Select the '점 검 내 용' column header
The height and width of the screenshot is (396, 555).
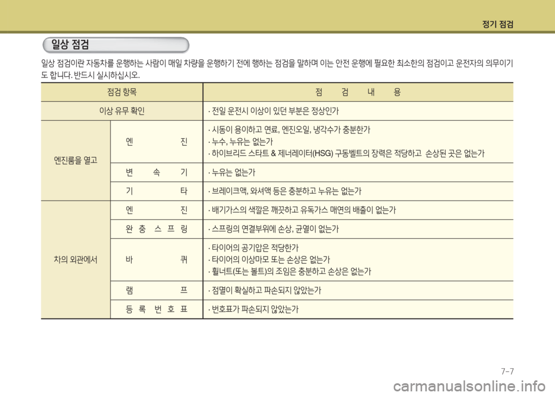pyautogui.click(x=358, y=92)
